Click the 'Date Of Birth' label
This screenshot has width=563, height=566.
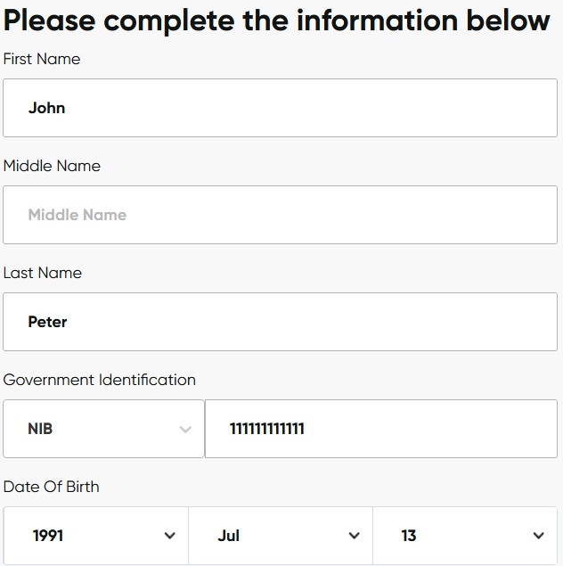click(52, 487)
